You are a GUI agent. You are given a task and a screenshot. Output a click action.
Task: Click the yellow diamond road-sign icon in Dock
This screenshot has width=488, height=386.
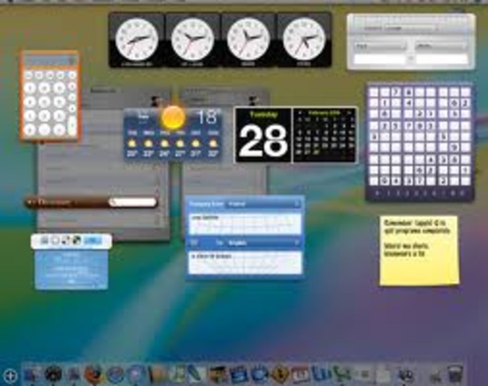click(279, 374)
